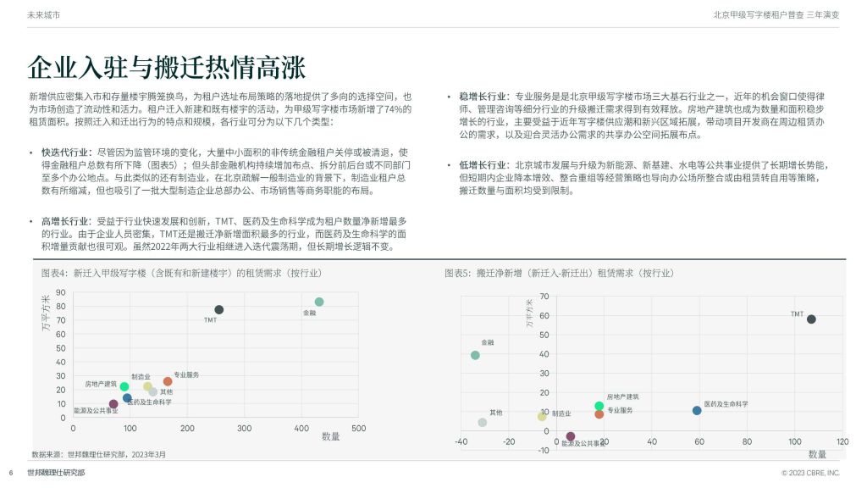
Task: Click the 数据来源 source note under 图表4
Action: [x=98, y=454]
